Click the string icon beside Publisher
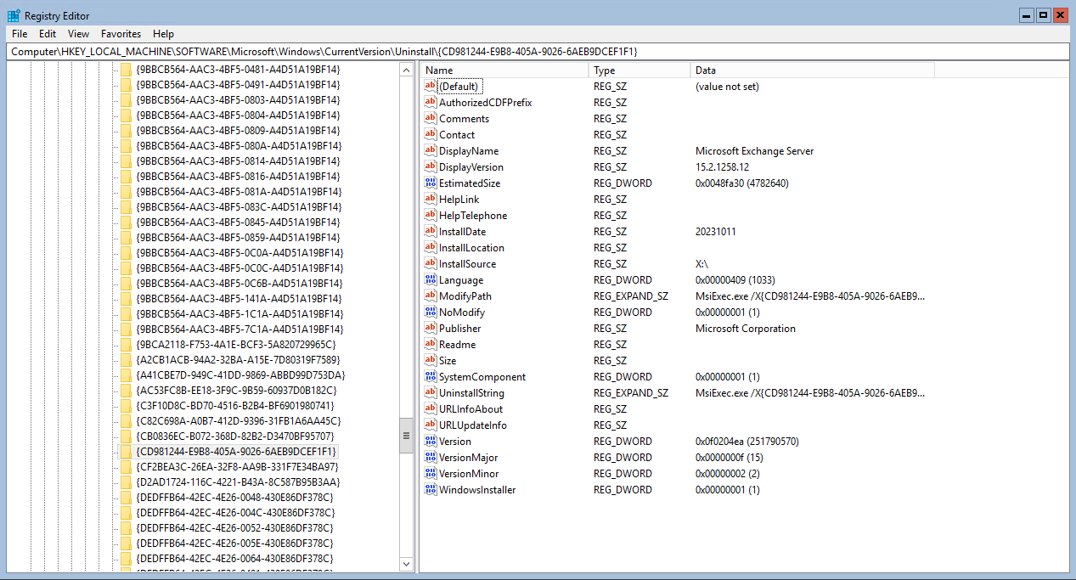Screen dimensions: 1076x580 (x=431, y=328)
